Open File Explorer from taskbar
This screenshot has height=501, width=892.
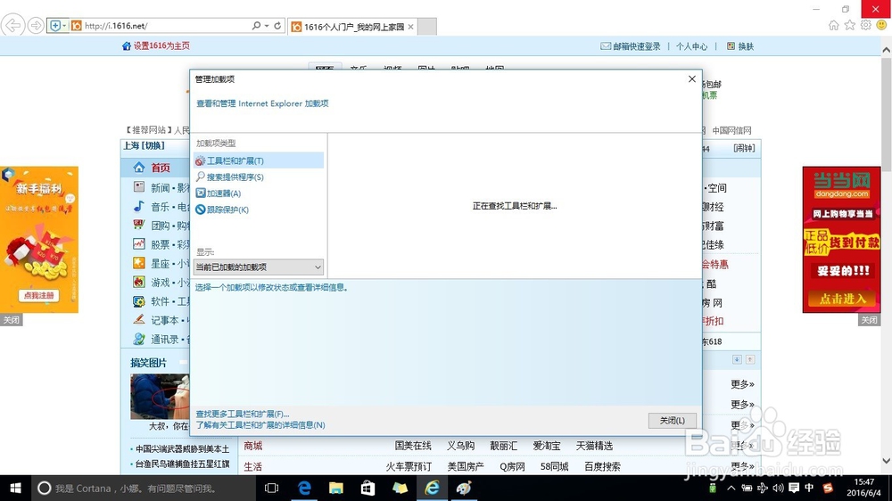point(336,488)
